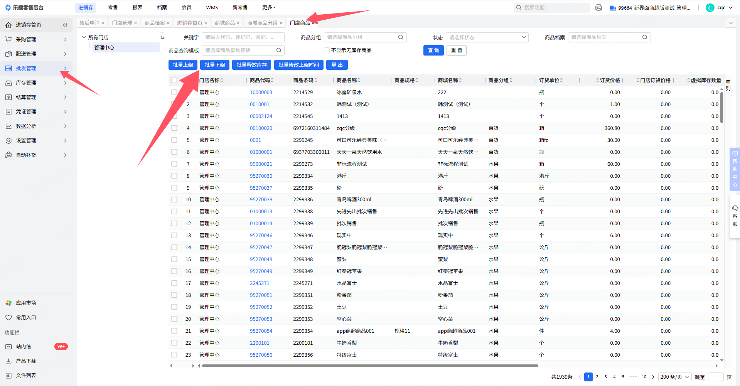Collapse the sidebar using the fold icon

[x=65, y=25]
